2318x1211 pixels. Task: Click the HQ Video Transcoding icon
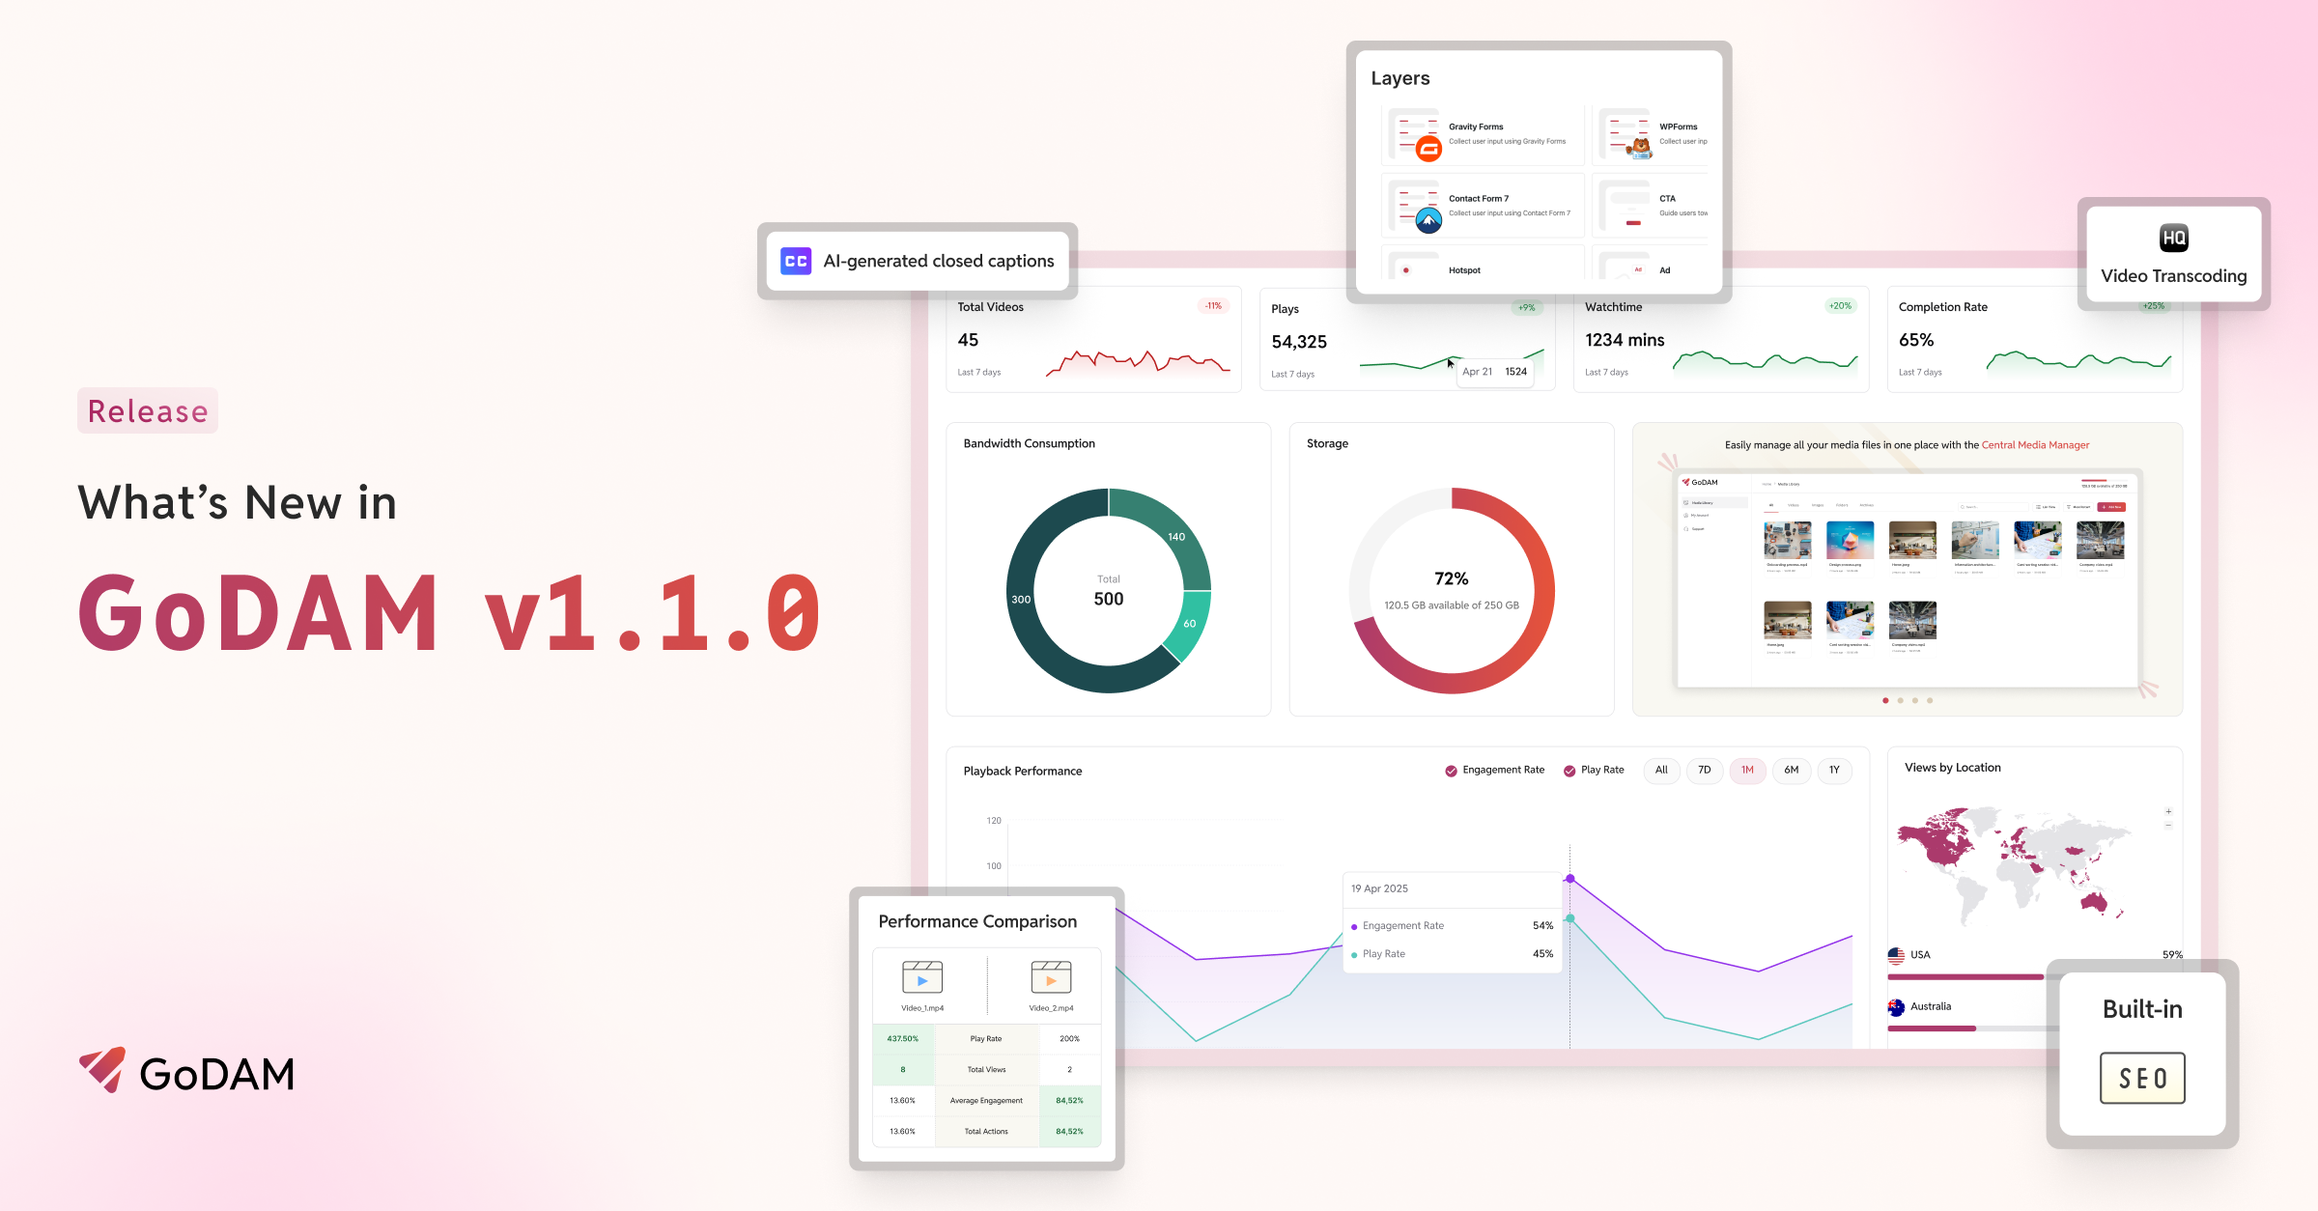[x=2173, y=238]
